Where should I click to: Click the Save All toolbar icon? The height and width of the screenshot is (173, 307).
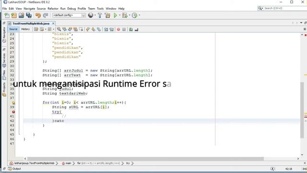[x=29, y=15]
